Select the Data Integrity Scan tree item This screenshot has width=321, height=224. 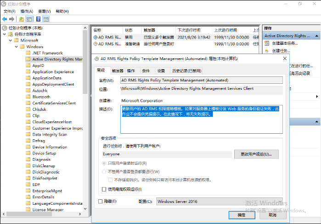click(x=50, y=134)
